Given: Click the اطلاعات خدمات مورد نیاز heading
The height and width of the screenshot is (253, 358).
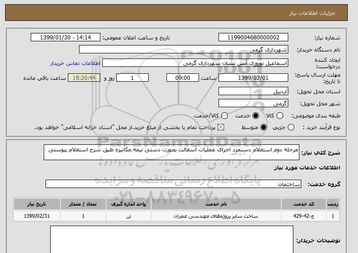Looking at the screenshot, I should coord(307,168).
